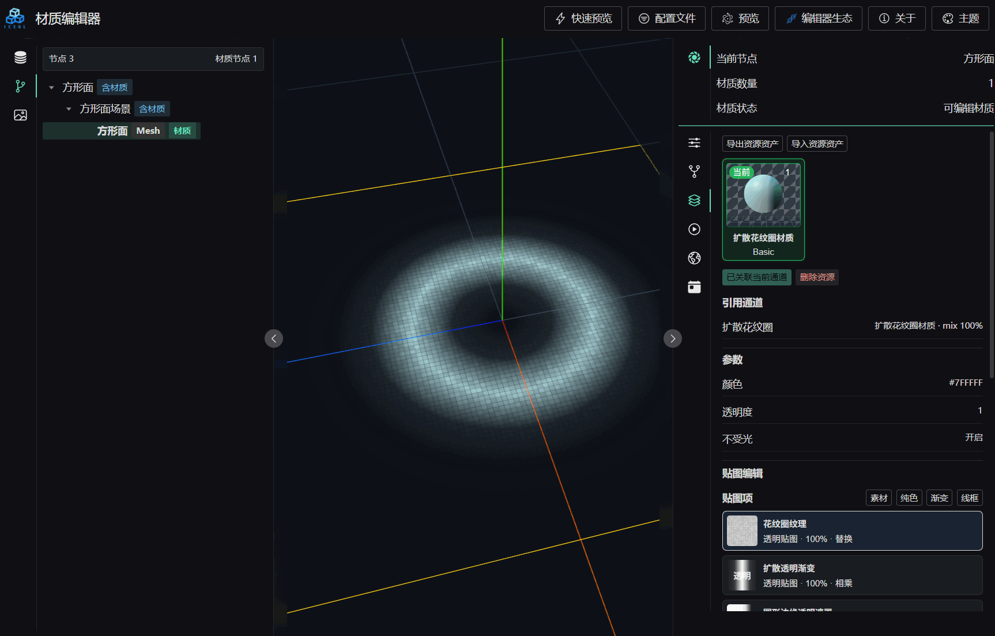Add a 线框 texture item
Viewport: 995px width, 636px height.
point(970,498)
